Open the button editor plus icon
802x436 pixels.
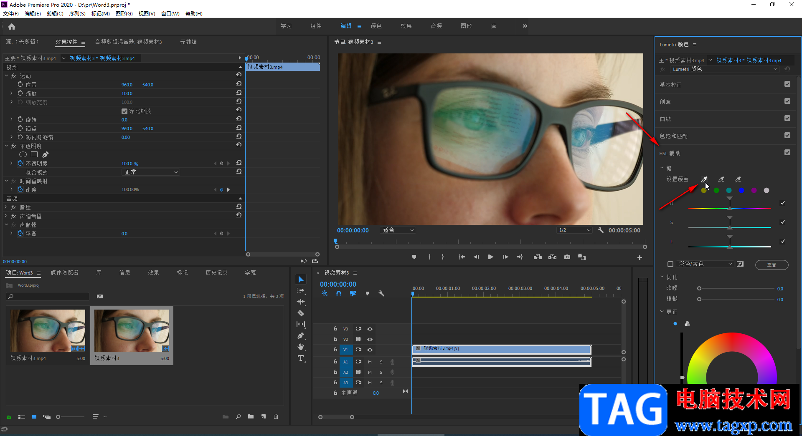(640, 257)
